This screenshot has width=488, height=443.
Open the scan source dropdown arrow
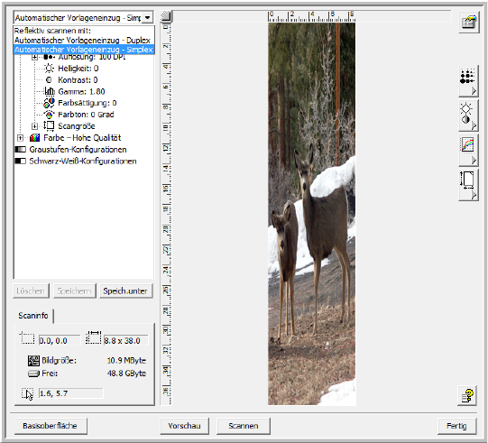point(148,17)
